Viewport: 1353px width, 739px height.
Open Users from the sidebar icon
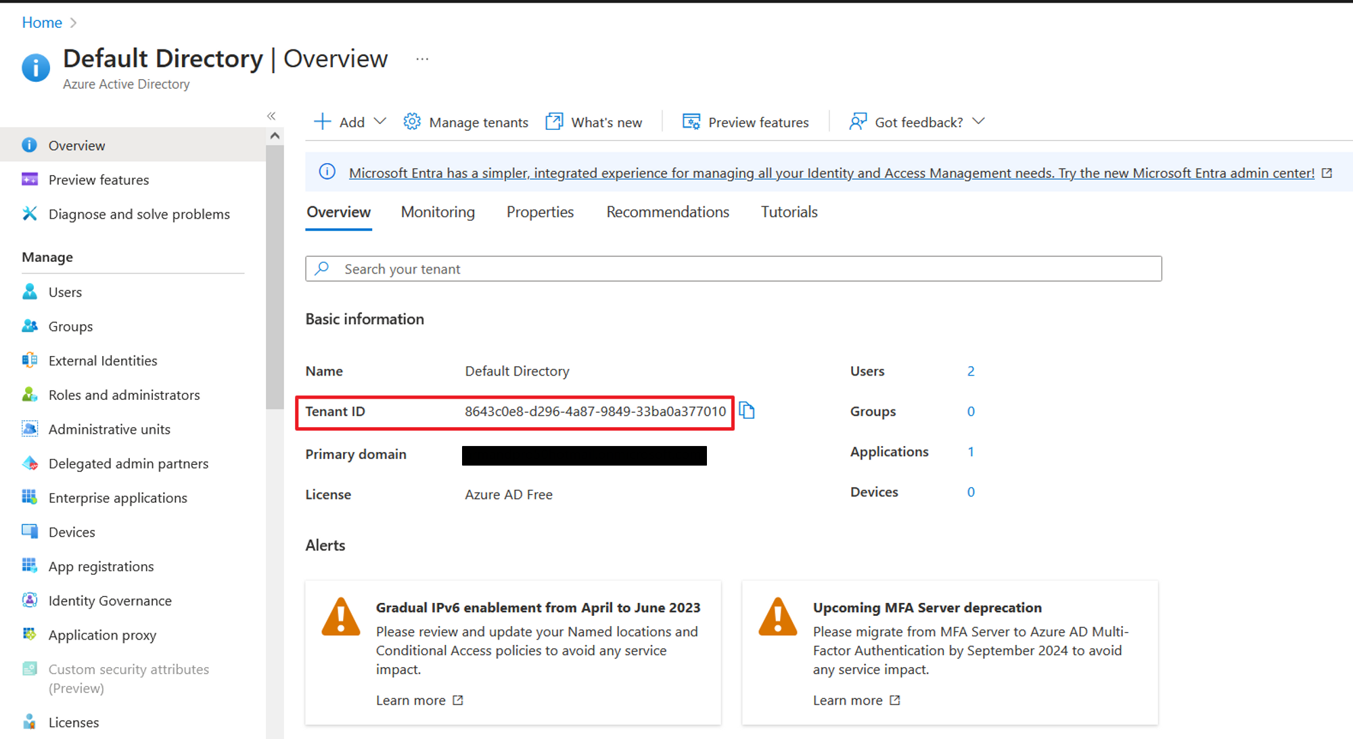(30, 292)
